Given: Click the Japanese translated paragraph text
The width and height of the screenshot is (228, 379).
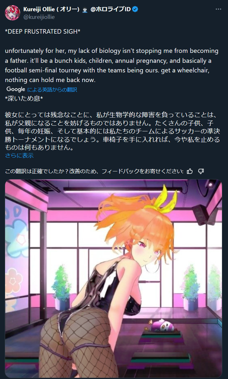Looking at the screenshot, I should [113, 131].
